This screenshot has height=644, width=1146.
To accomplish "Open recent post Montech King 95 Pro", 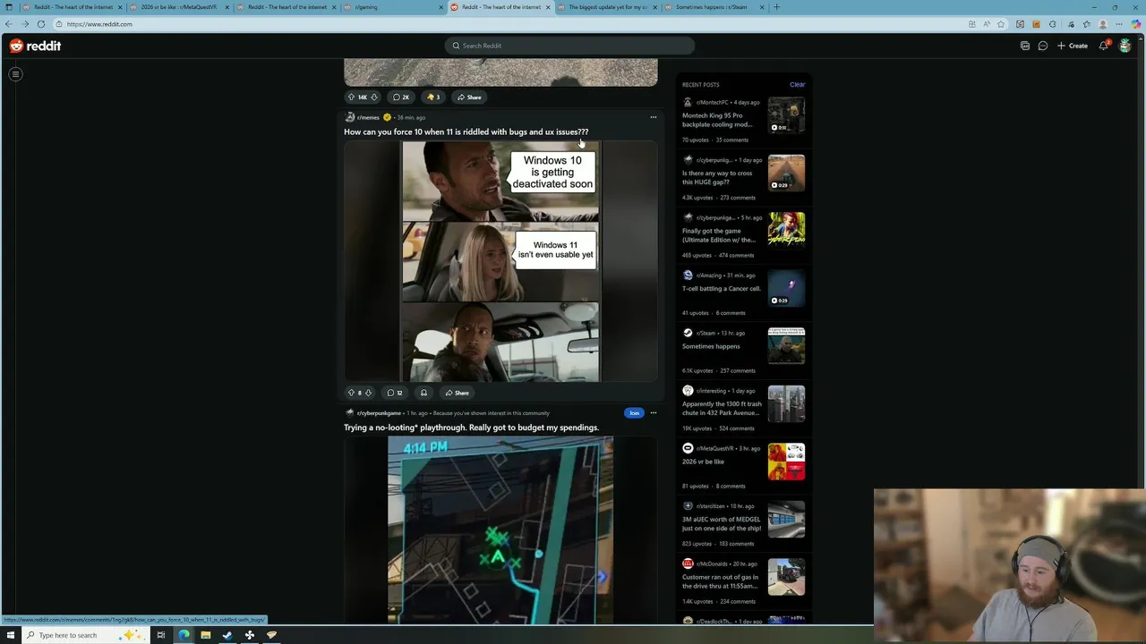I will pyautogui.click(x=718, y=120).
